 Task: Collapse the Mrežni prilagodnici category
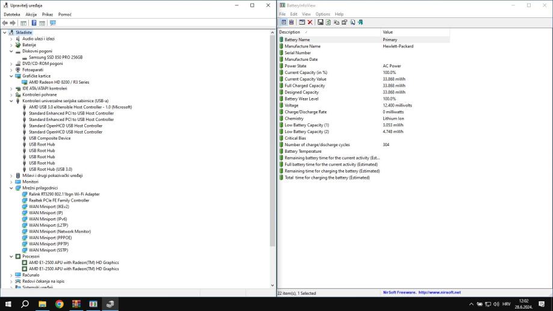point(11,188)
